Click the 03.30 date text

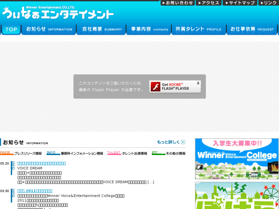(x=5, y=191)
